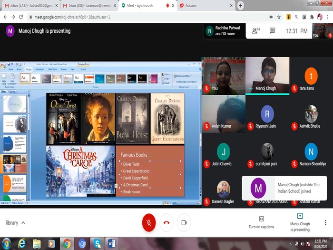This screenshot has width=333, height=250.
Task: Select A Christmas Carol image on slide
Action: click(x=80, y=171)
